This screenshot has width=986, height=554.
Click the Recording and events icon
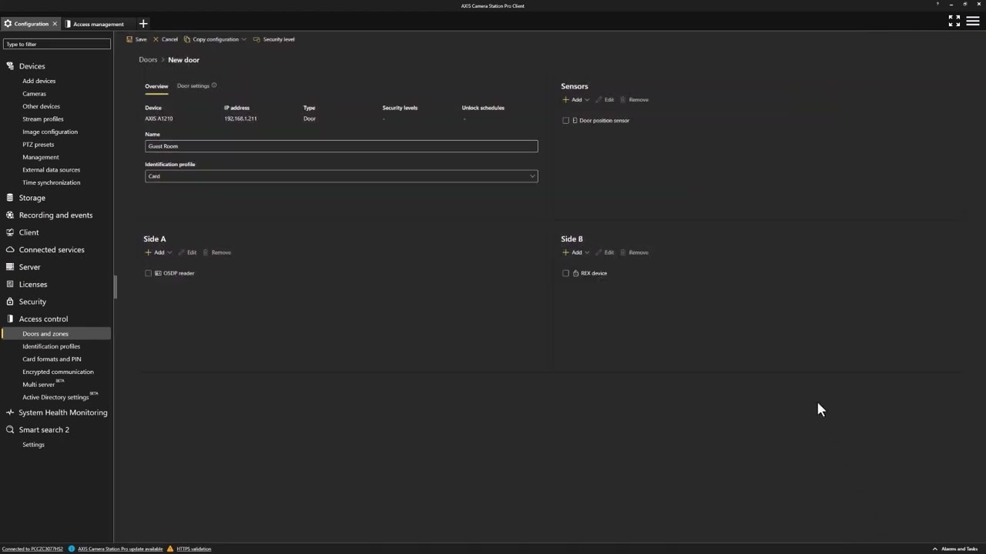pos(11,215)
